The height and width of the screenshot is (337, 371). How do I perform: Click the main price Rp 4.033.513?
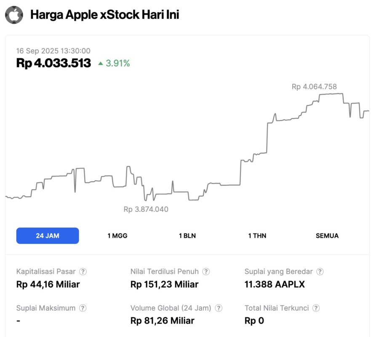53,63
